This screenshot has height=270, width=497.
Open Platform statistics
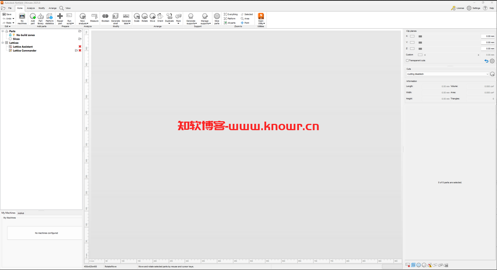(50, 19)
